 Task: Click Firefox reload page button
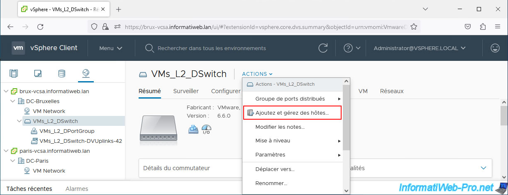point(40,26)
